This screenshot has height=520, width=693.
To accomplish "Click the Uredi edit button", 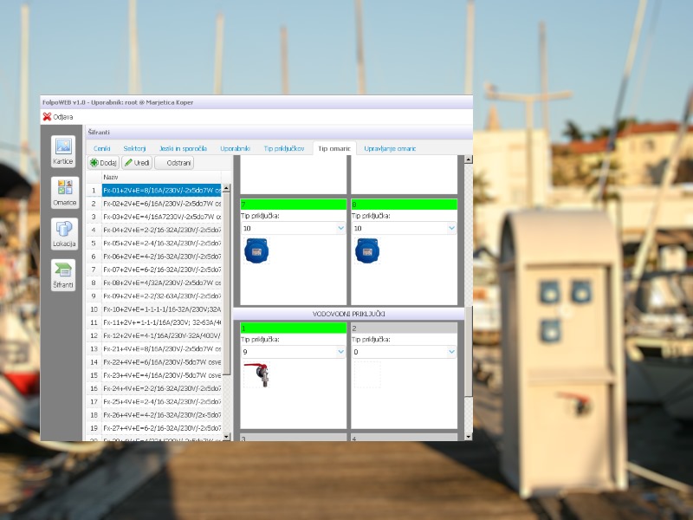I will point(137,162).
